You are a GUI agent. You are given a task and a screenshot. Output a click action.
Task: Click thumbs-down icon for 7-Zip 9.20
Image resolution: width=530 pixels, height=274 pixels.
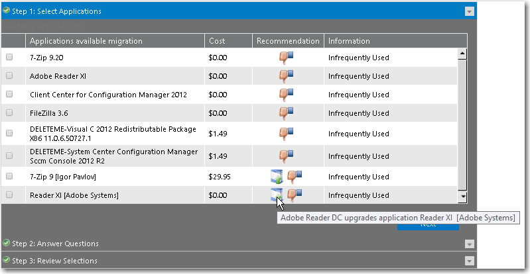tap(287, 58)
